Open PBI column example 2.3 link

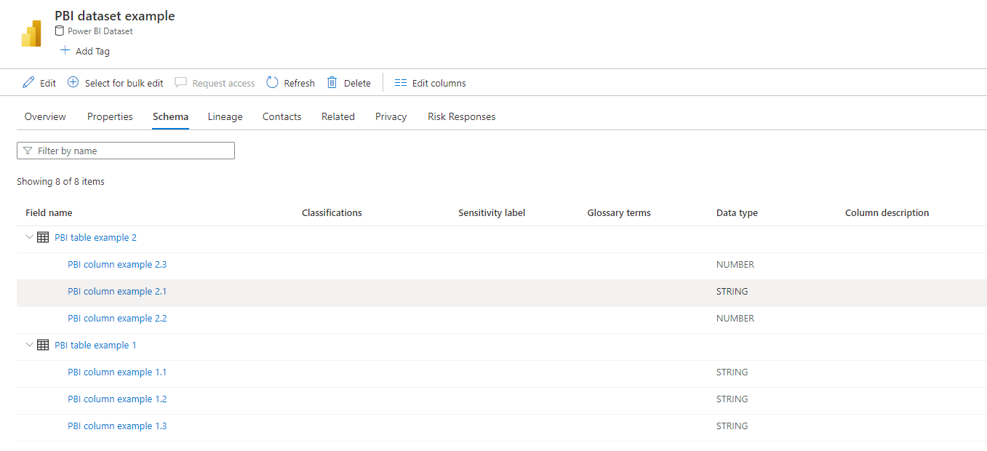pyautogui.click(x=117, y=265)
